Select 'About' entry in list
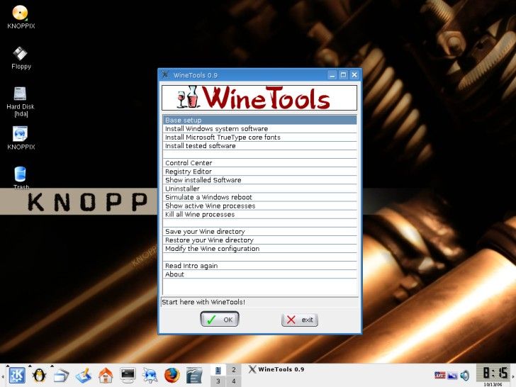 (x=259, y=274)
